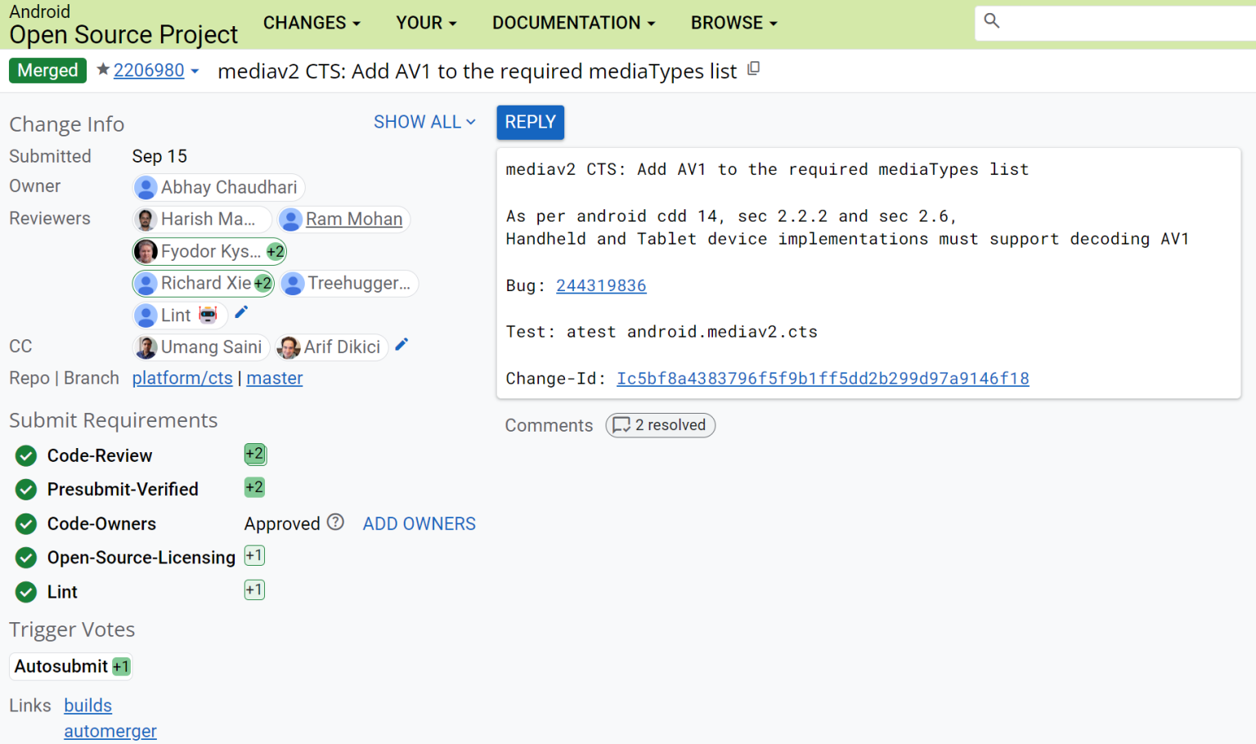
Task: Click the Merged status chip
Action: click(x=47, y=70)
